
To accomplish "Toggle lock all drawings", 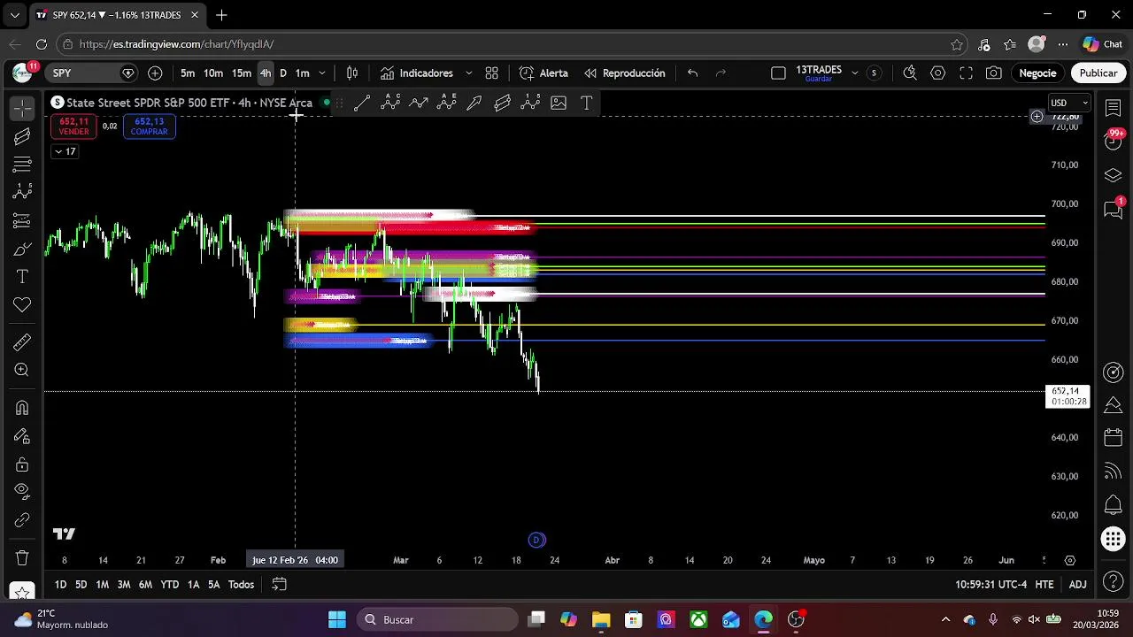I will coord(22,464).
